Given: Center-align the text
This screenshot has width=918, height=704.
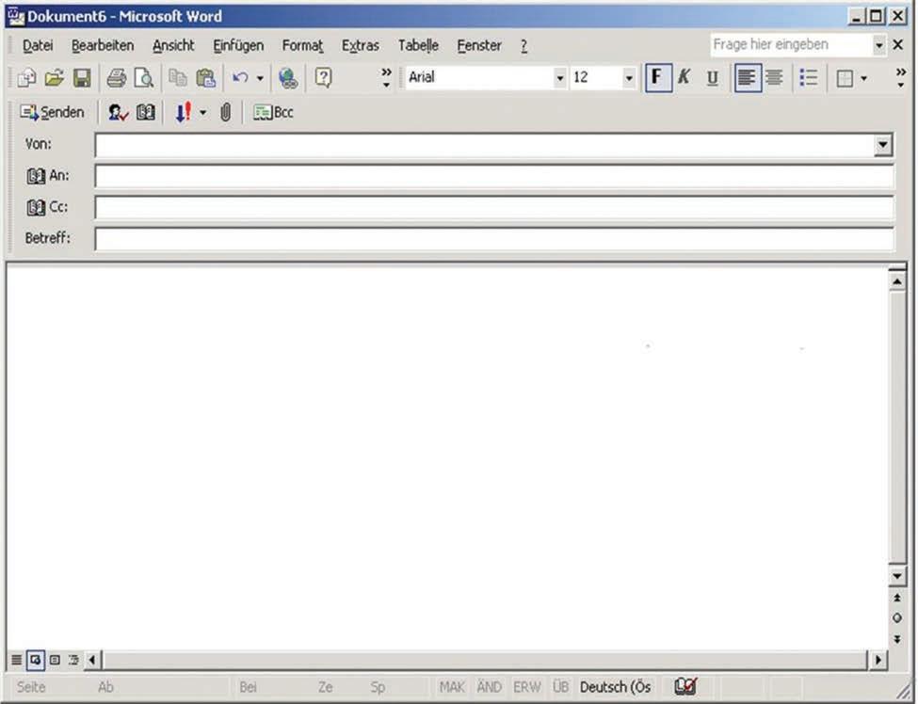Looking at the screenshot, I should pyautogui.click(x=774, y=78).
